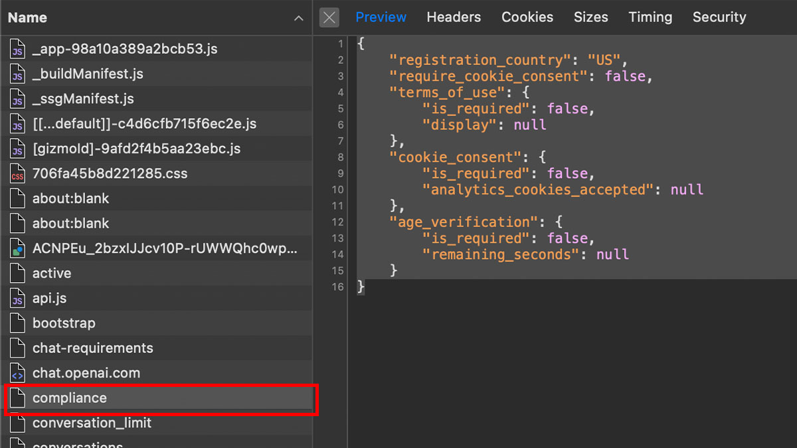The width and height of the screenshot is (797, 448).
Task: Click the JS icon beside api.js
Action: [x=18, y=297]
